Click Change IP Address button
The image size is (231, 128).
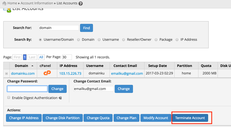pos(24,118)
